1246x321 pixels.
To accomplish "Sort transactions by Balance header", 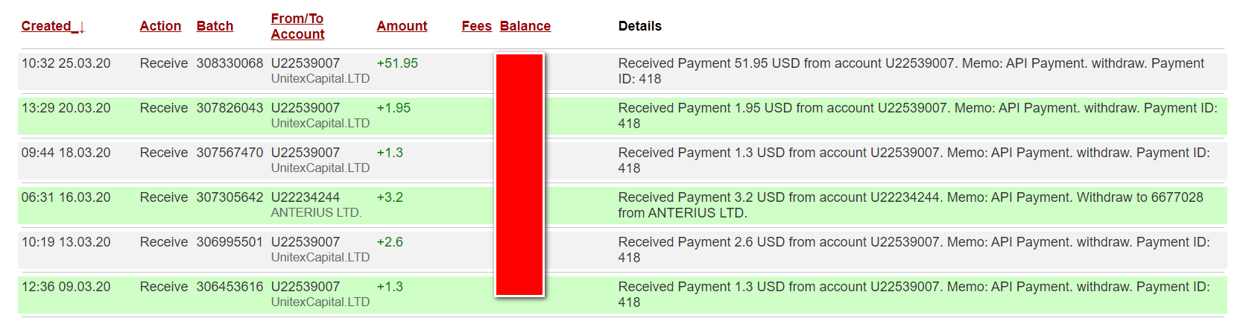I will click(x=525, y=26).
